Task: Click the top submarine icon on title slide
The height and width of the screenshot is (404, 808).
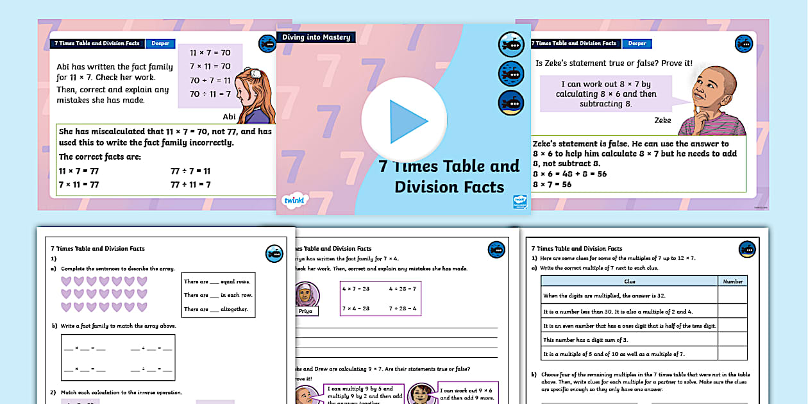Action: [510, 44]
